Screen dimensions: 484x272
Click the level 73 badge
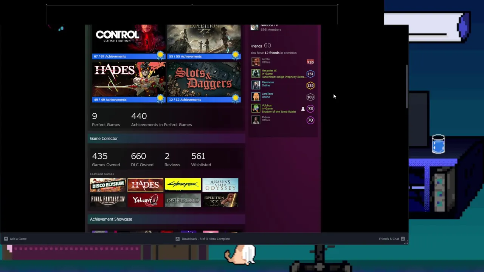310,109
